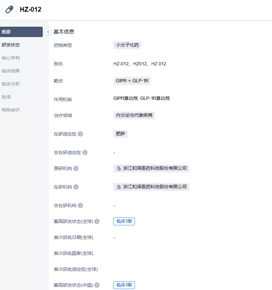Image resolution: width=272 pixels, height=290 pixels.
Task: Click 临床1期 badge for global status
Action: click(124, 221)
